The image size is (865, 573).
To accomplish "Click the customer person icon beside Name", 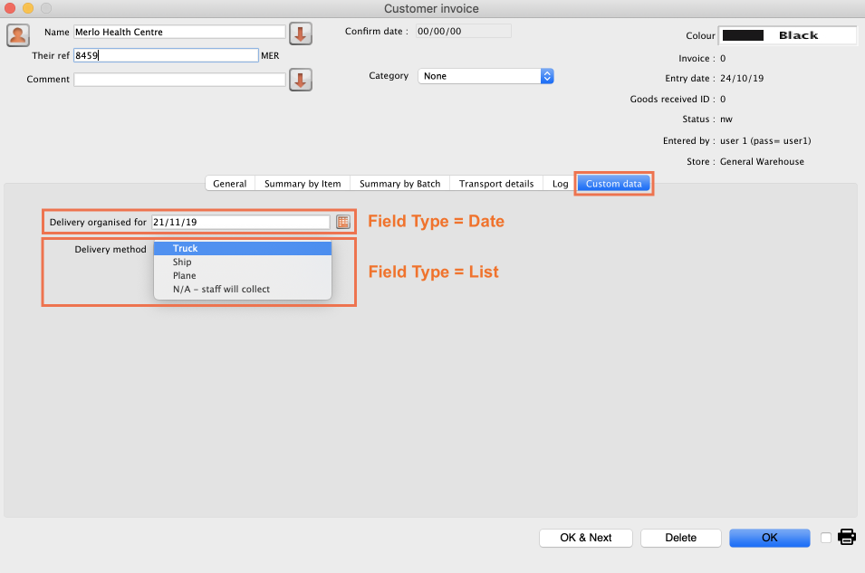I will [17, 34].
